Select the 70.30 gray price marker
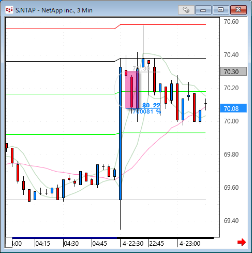Viewport: 252px width, 253px height. [233, 72]
